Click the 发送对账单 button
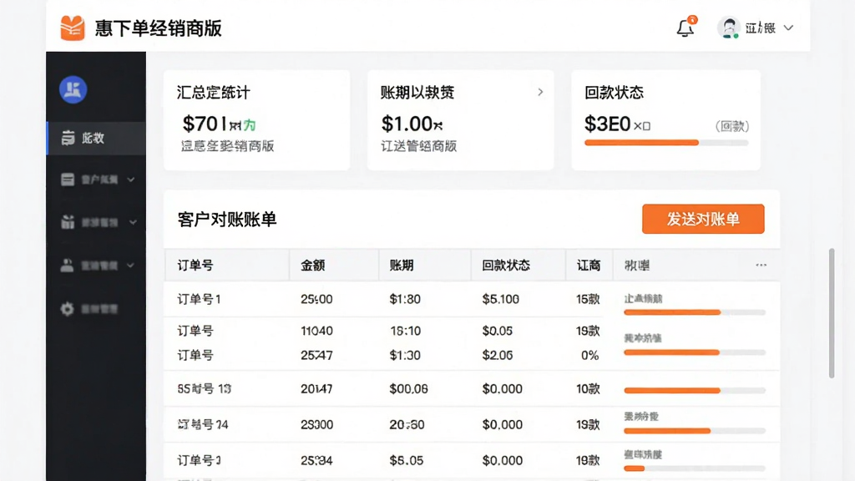 703,220
